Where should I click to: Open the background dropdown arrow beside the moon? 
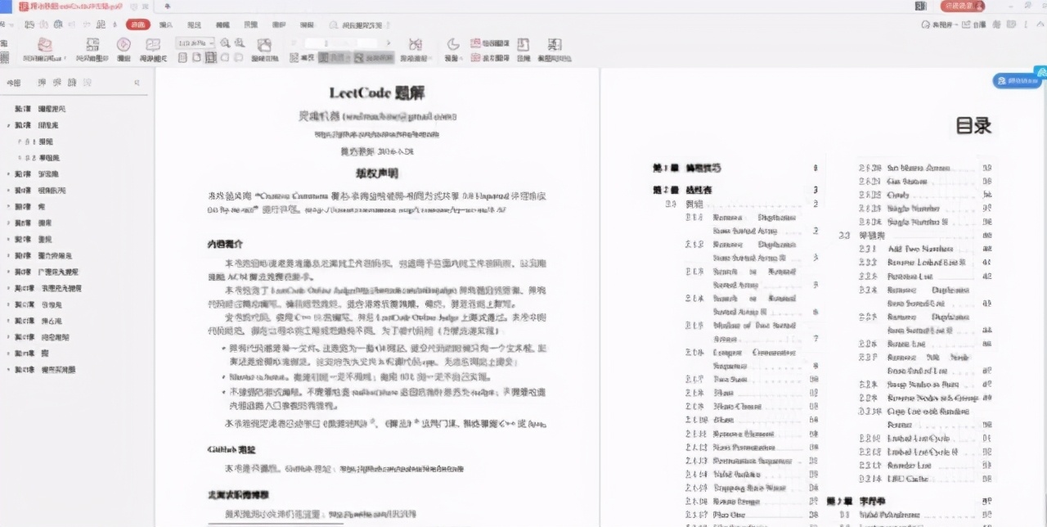pos(461,59)
